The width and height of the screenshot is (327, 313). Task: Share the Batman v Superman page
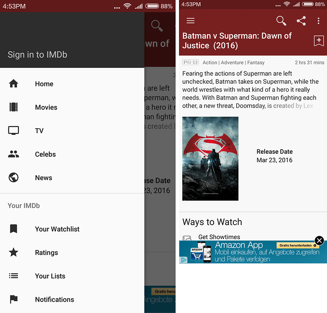pyautogui.click(x=301, y=21)
